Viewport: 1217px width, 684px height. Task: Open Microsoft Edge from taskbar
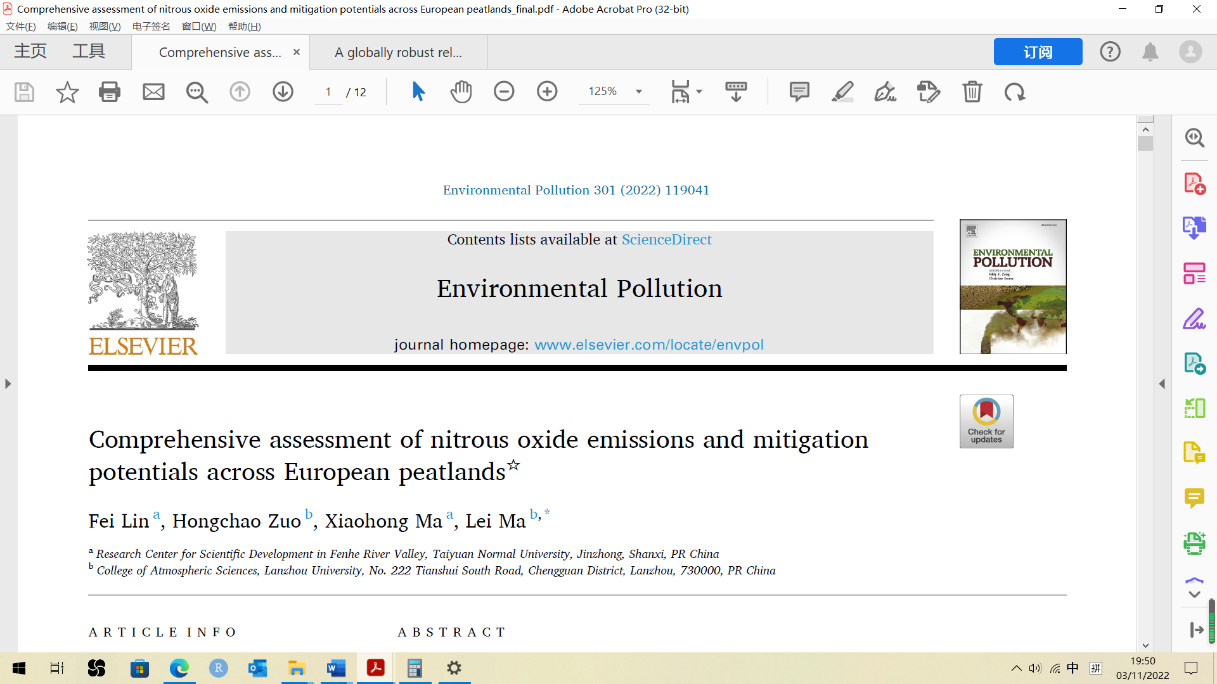pos(179,668)
